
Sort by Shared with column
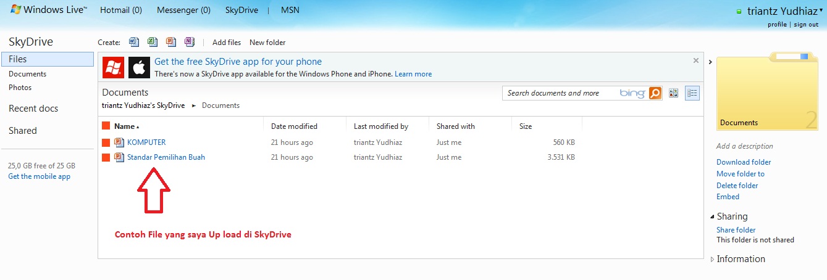coord(456,126)
